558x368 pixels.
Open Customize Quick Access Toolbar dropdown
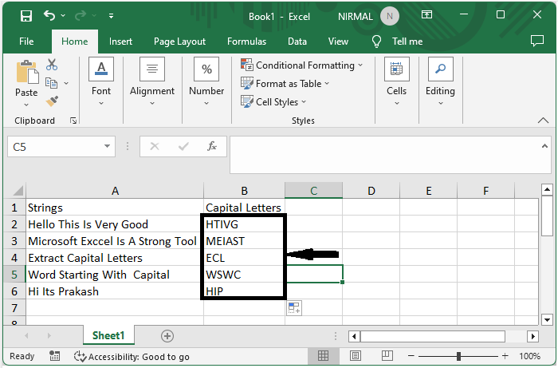111,16
